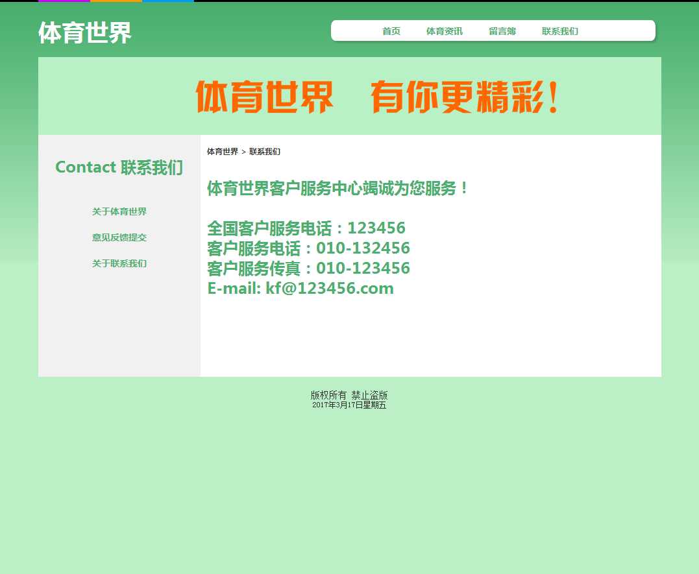Image resolution: width=699 pixels, height=574 pixels.
Task: Click the 体育世界 site logo in header
Action: (x=85, y=33)
